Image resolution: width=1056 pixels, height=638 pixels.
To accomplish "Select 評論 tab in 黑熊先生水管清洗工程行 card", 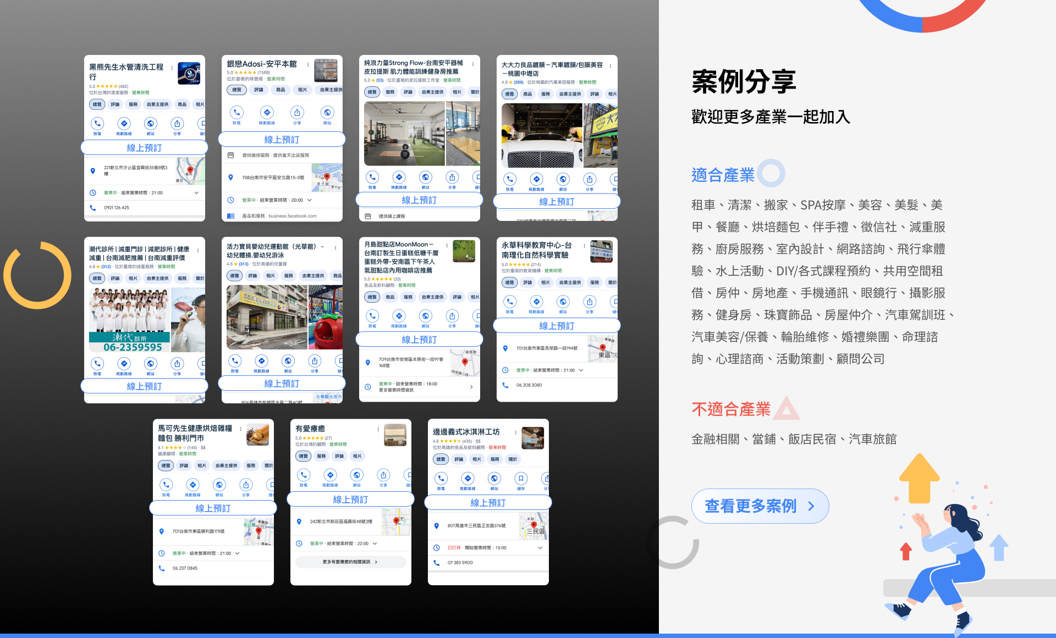I will click(115, 104).
